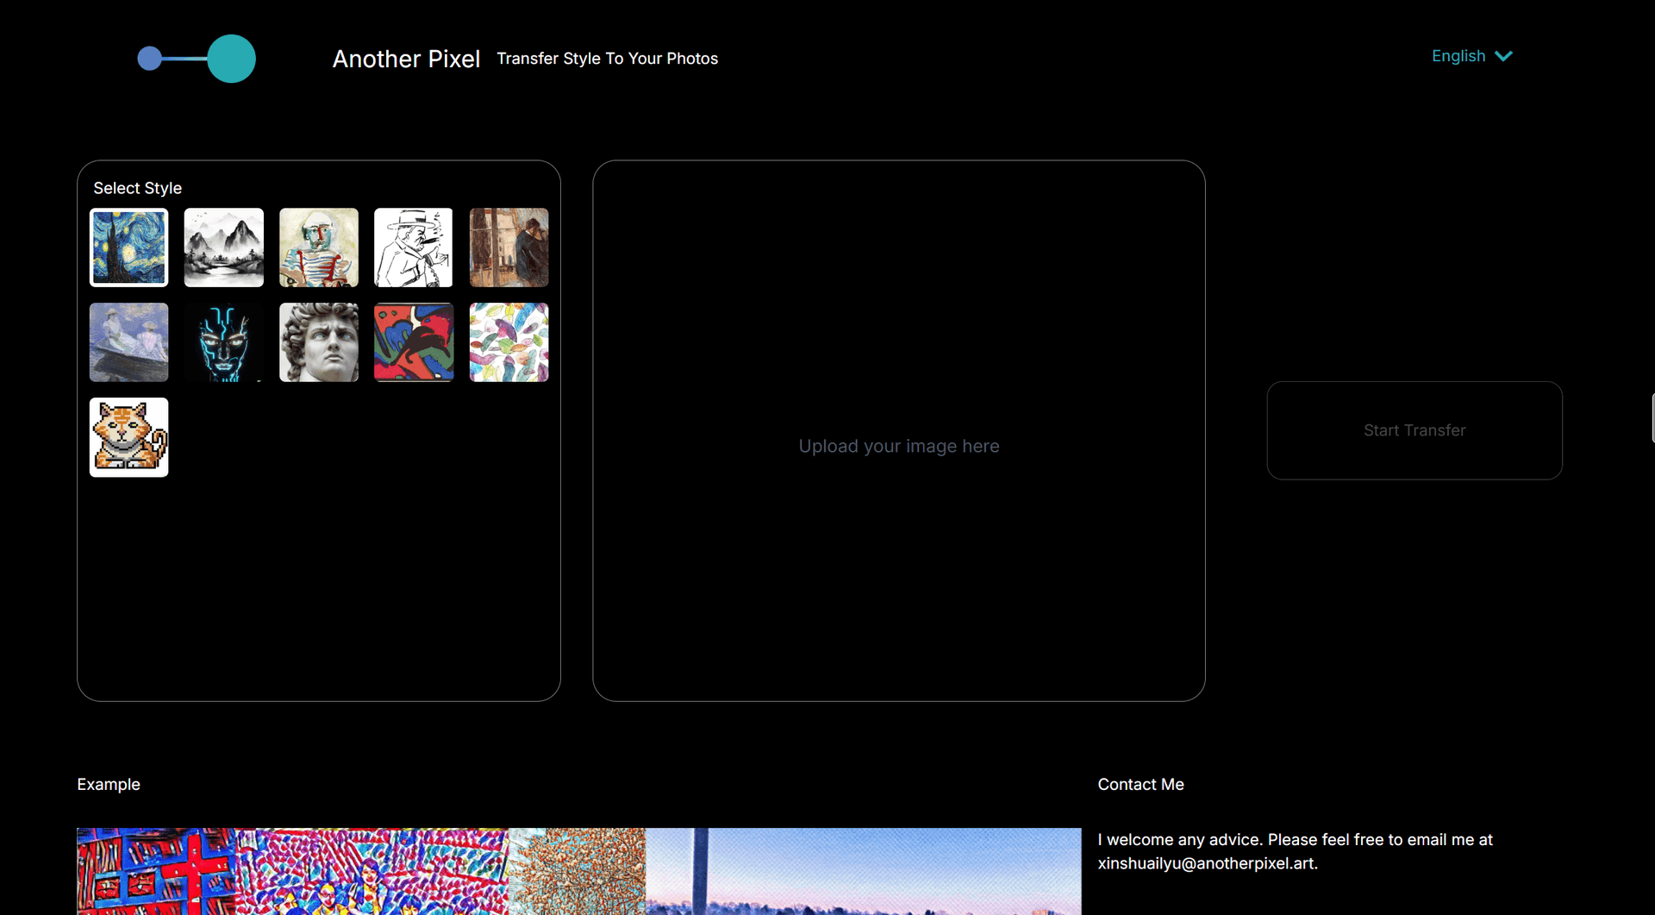1655x915 pixels.
Task: Pick the neon cyan face style
Action: [x=224, y=342]
